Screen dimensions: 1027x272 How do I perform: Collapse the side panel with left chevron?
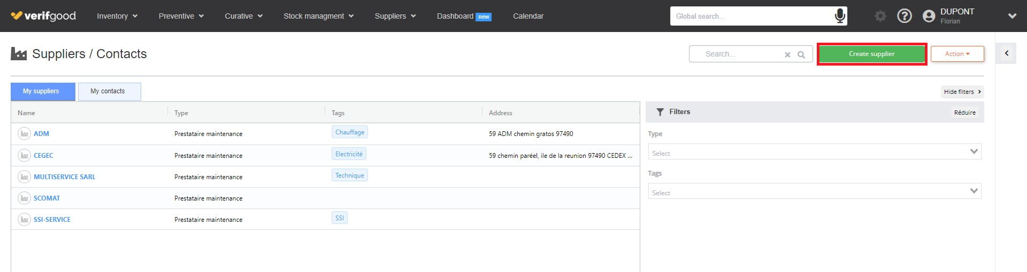[1007, 53]
